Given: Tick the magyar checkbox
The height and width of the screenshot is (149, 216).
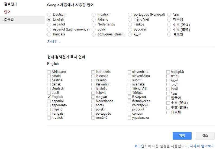Looking at the screenshot, I should coord(93,97).
